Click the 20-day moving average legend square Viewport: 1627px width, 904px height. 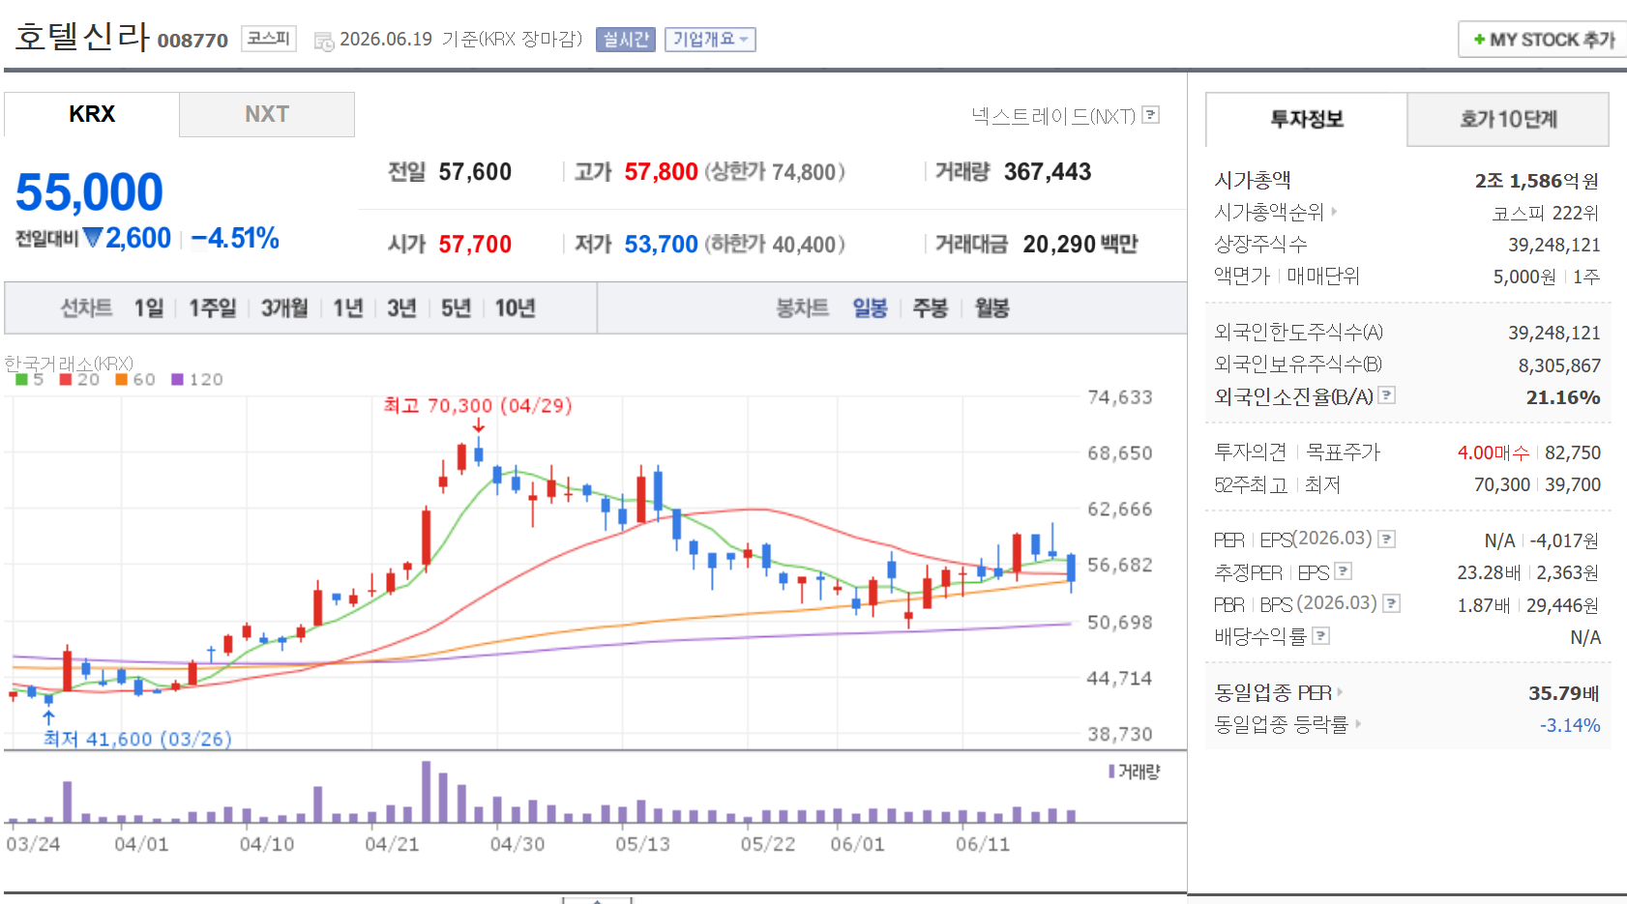[x=66, y=379]
